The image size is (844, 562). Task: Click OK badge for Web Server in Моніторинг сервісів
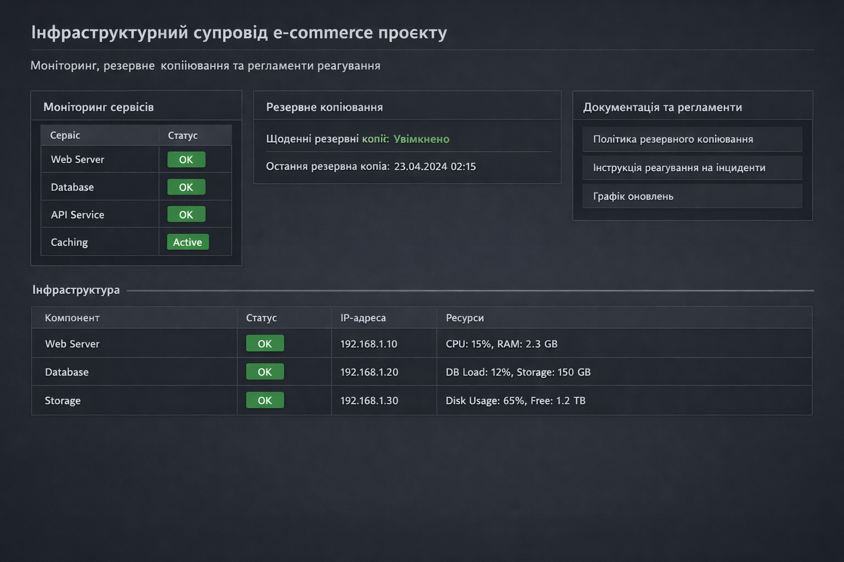(x=186, y=160)
